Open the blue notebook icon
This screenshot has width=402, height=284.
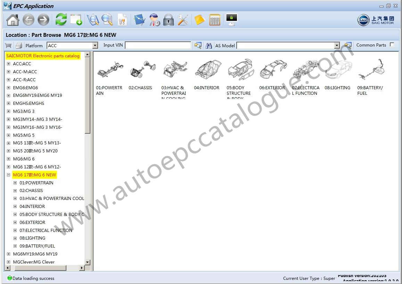(139, 20)
